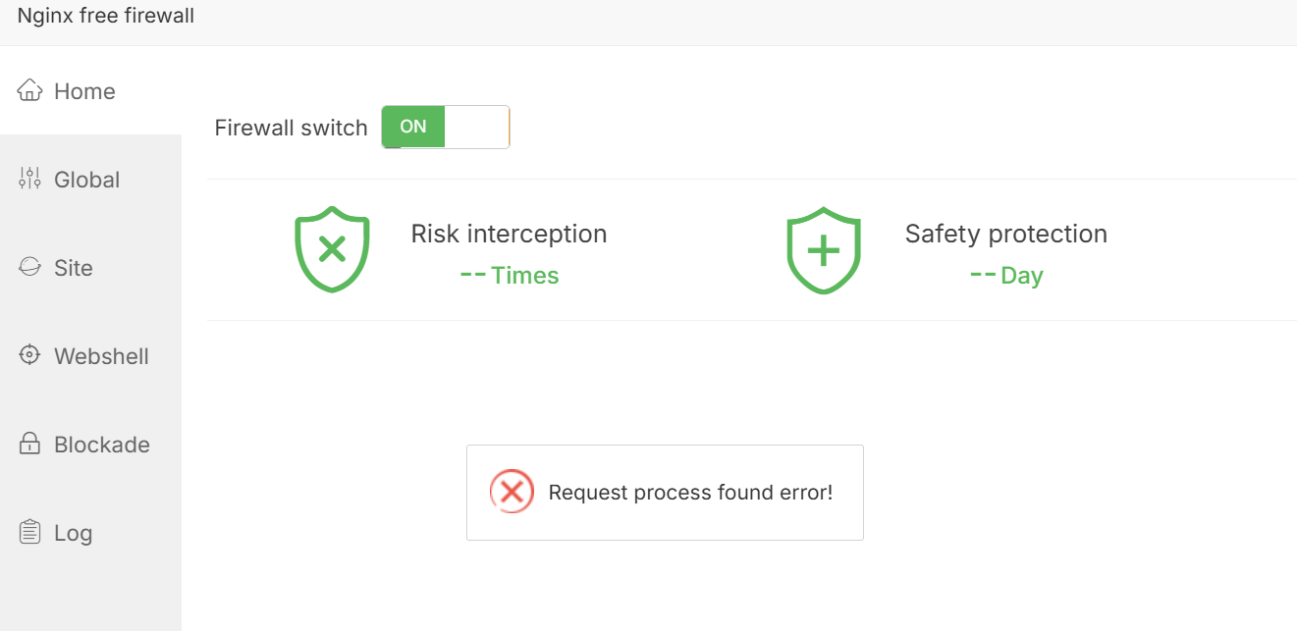Click the Risk interception heading
1297x631 pixels.
509,234
